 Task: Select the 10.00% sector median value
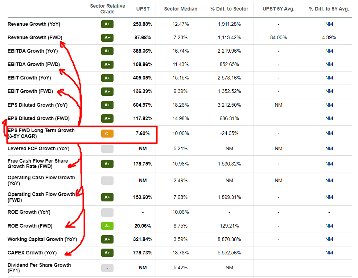pyautogui.click(x=181, y=134)
